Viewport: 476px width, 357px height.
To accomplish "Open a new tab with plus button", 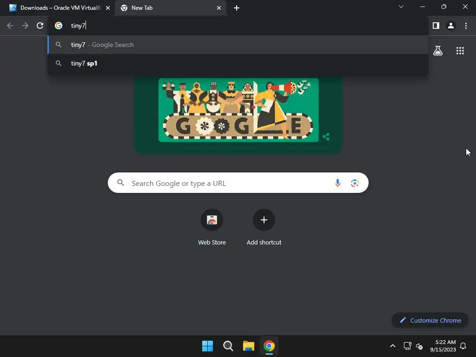I will pyautogui.click(x=237, y=8).
